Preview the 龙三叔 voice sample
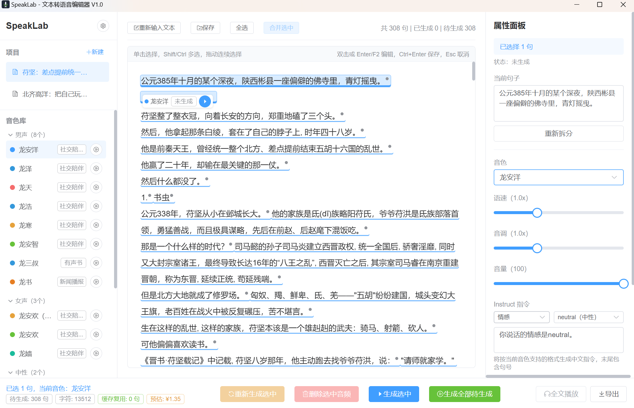Screen dimensions: 634x408 click(x=96, y=263)
